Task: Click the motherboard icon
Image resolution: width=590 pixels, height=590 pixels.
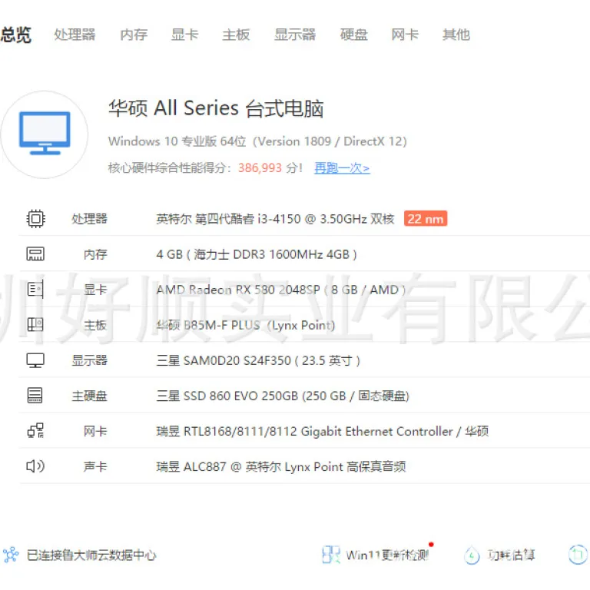Action: pyautogui.click(x=35, y=325)
